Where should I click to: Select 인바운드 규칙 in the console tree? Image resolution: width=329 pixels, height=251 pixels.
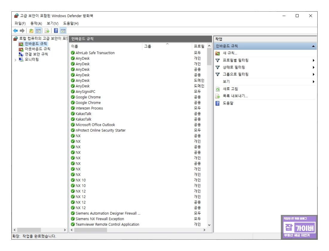36,44
